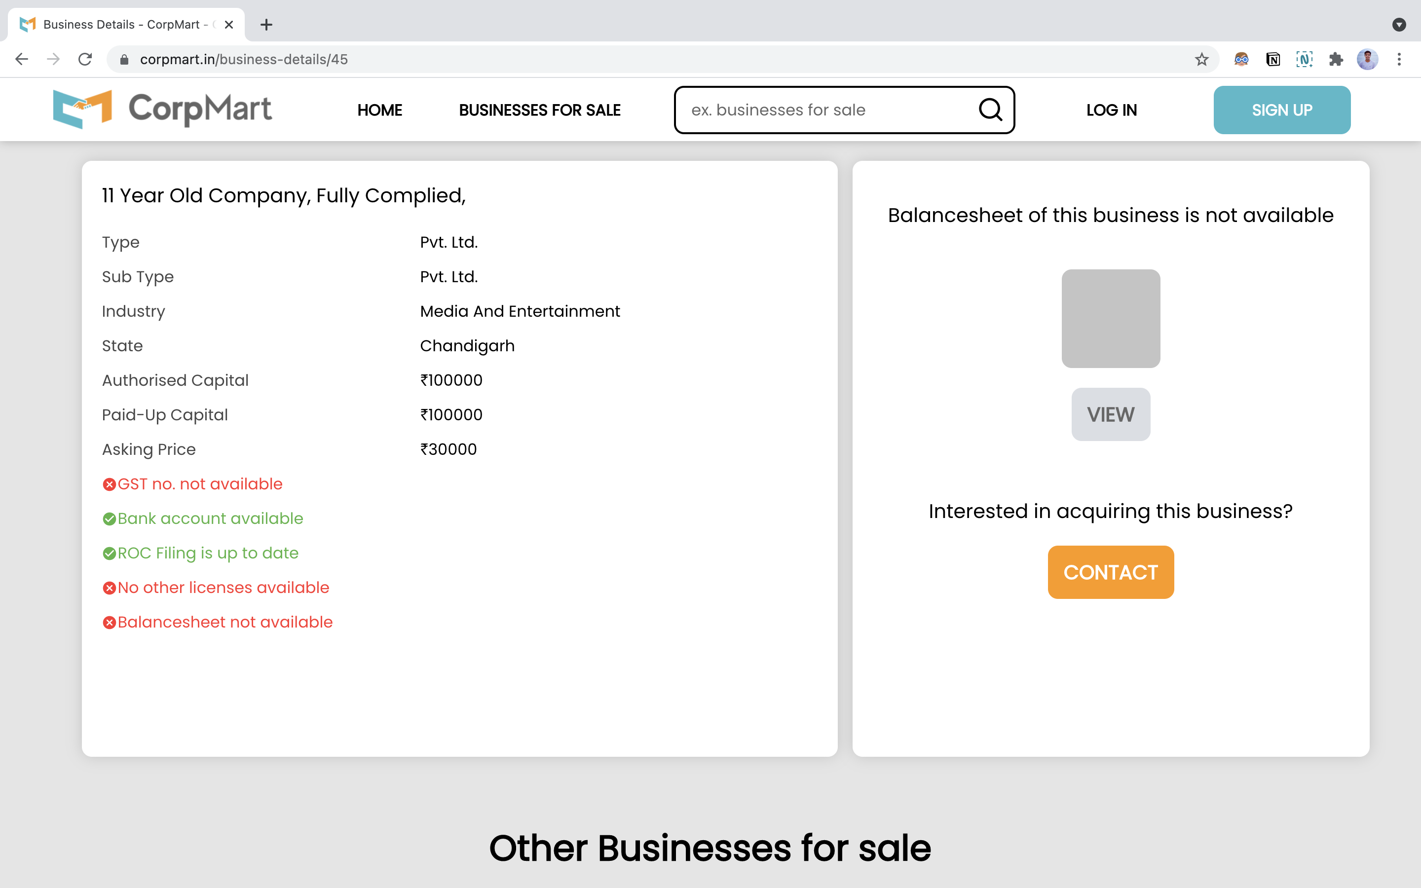Open the Notion extension icon

1272,59
